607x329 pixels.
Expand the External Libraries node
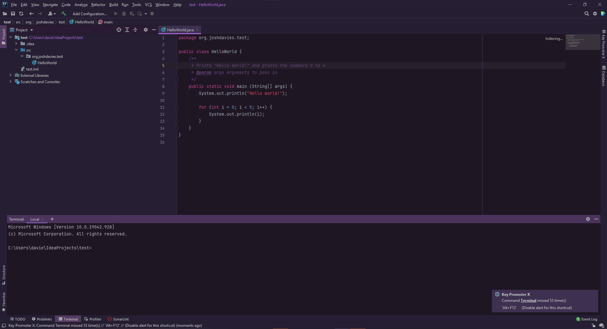click(x=10, y=75)
